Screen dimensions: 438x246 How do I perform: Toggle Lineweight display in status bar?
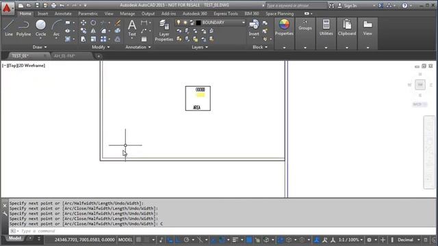[235, 240]
